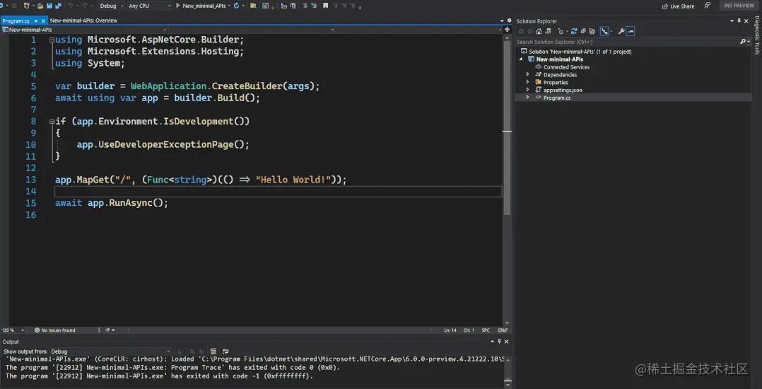Click Collapse All icon in Solution Explorer

tap(583, 31)
